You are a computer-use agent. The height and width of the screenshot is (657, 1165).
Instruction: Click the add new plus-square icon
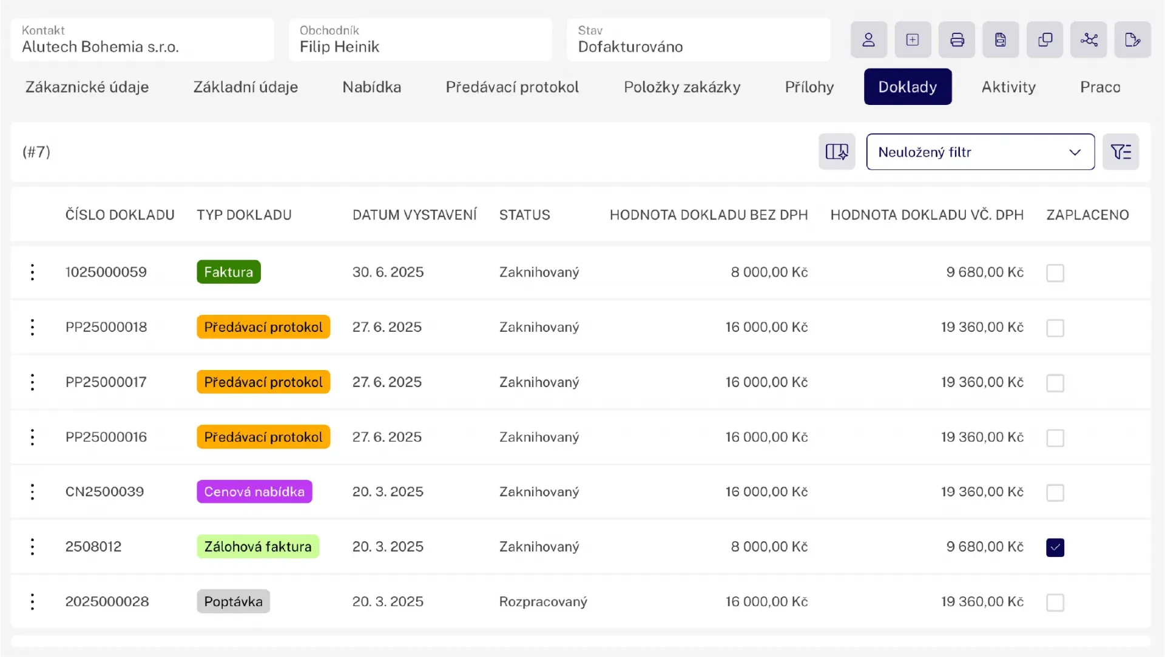912,40
